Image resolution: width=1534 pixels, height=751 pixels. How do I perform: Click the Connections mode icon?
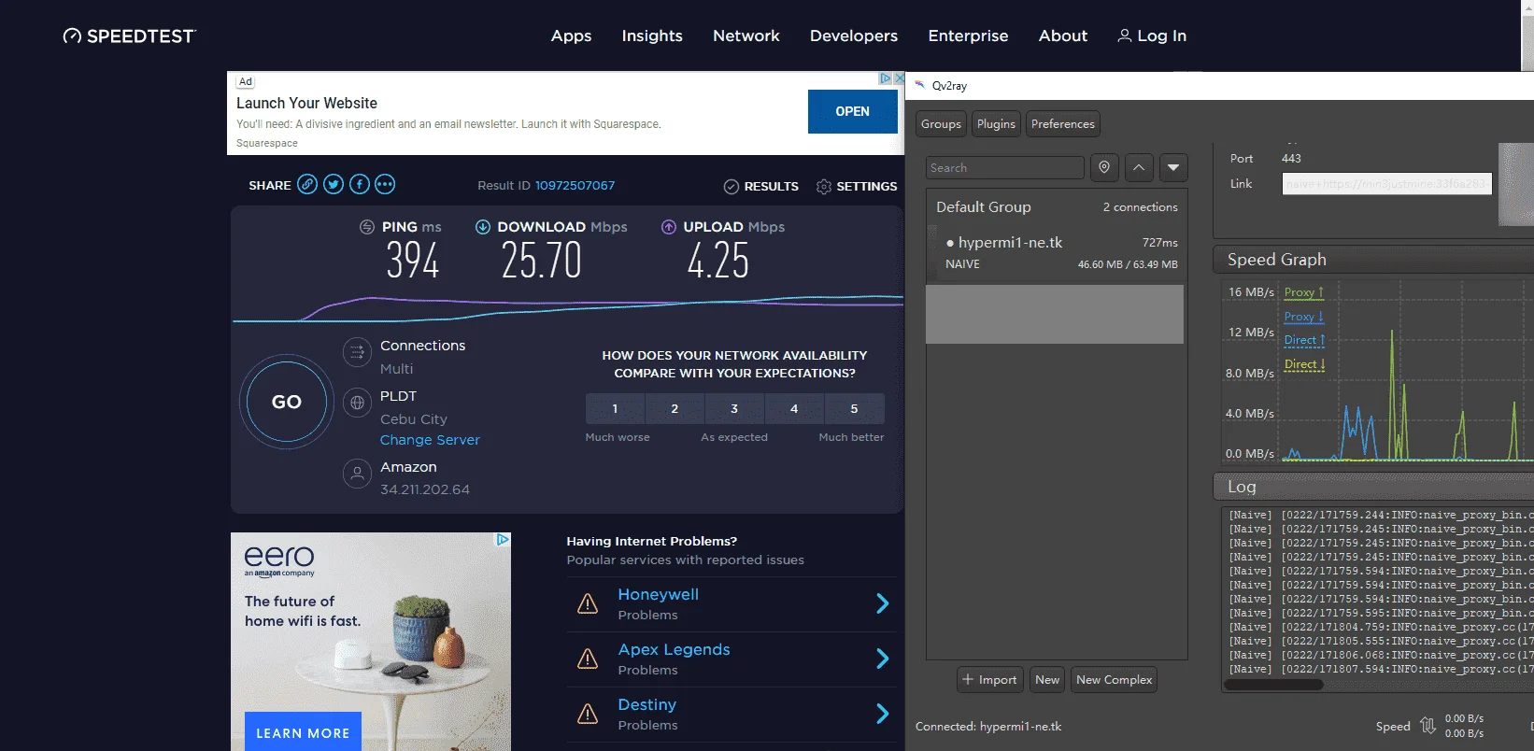pyautogui.click(x=357, y=352)
